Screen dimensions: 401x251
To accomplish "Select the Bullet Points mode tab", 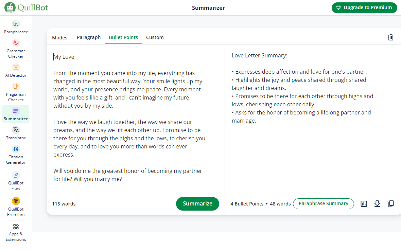I will [x=123, y=37].
